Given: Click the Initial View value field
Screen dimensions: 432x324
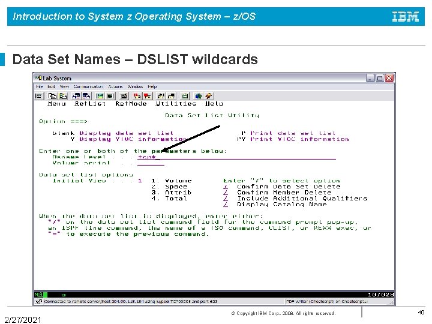Looking at the screenshot, I should pyautogui.click(x=140, y=181).
